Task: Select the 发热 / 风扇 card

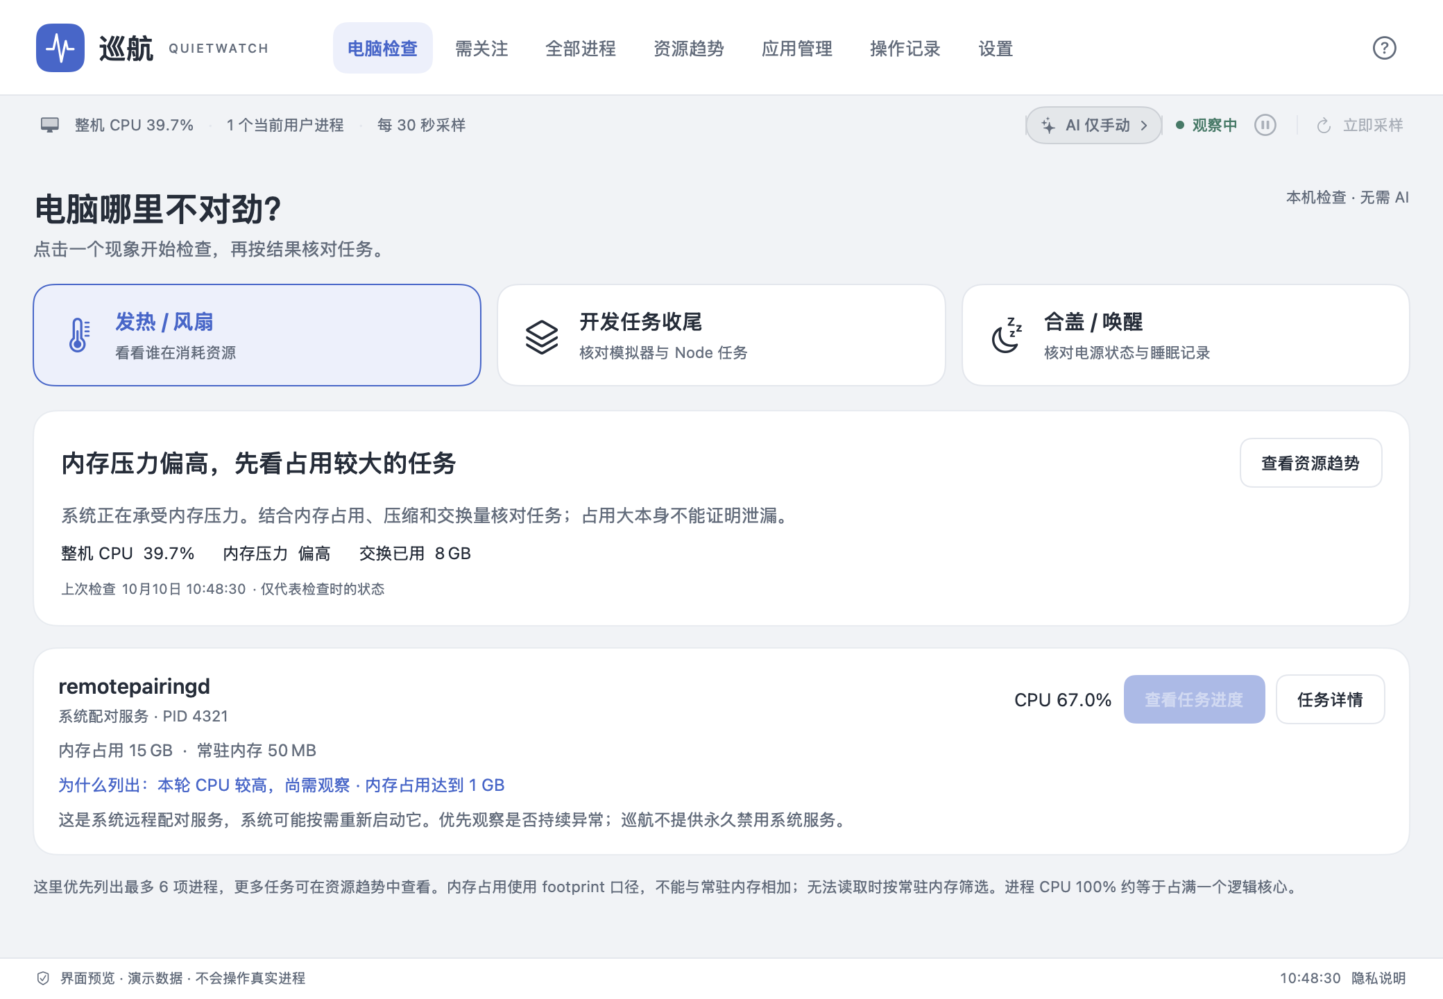Action: (x=257, y=335)
